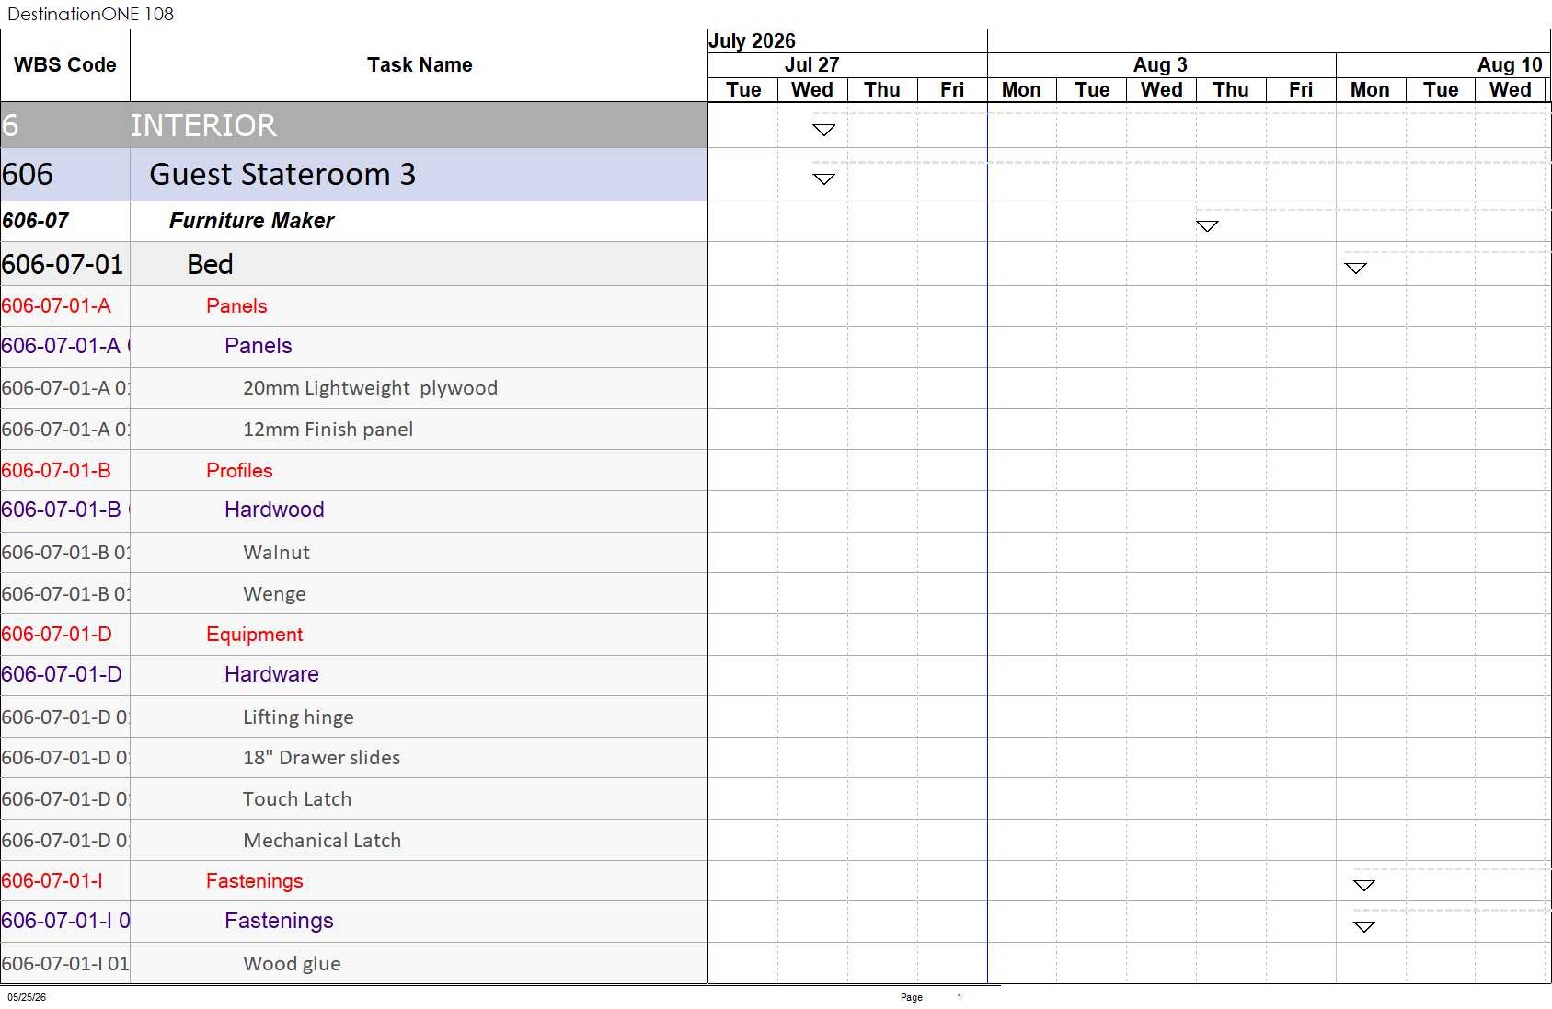Click the red Fastenings row gantt marker
The height and width of the screenshot is (1009, 1552).
(x=1363, y=885)
